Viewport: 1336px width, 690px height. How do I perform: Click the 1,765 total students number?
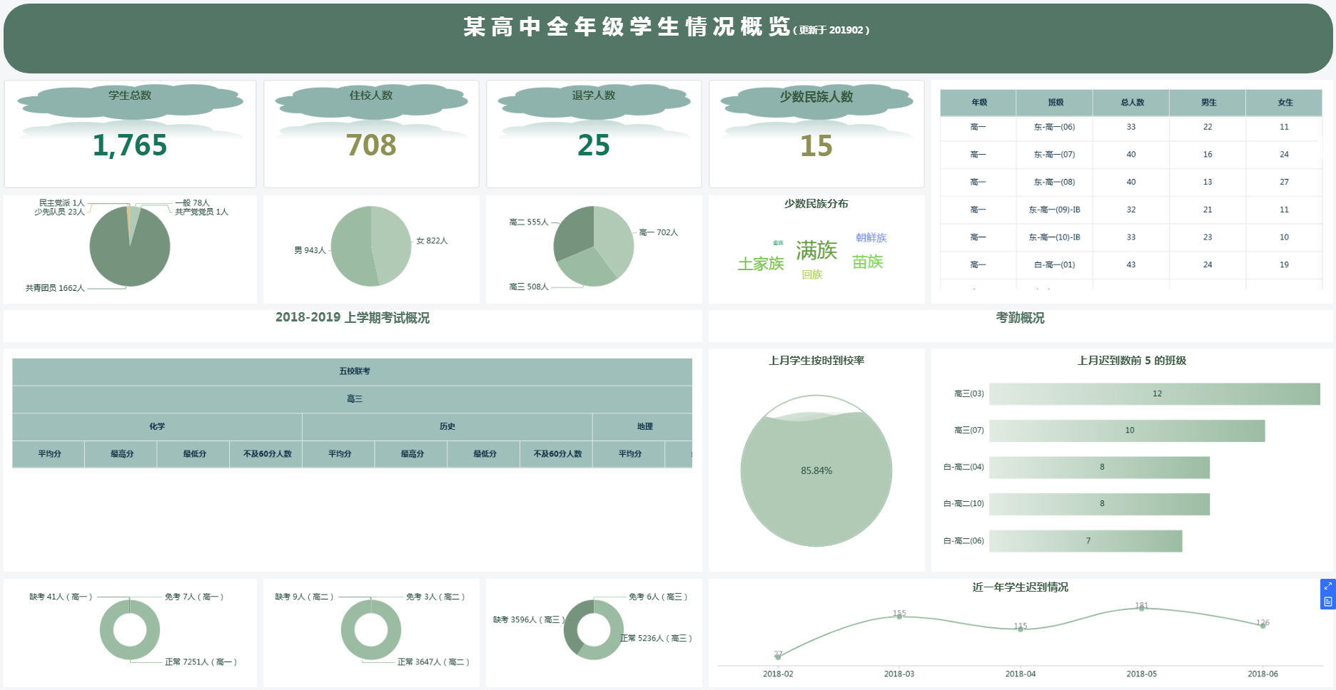[130, 145]
